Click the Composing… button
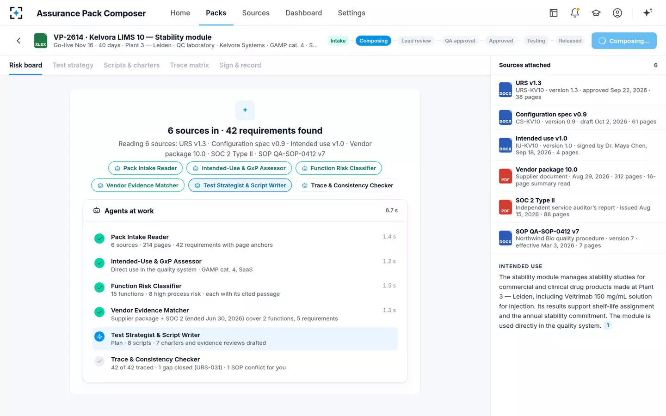 point(624,41)
